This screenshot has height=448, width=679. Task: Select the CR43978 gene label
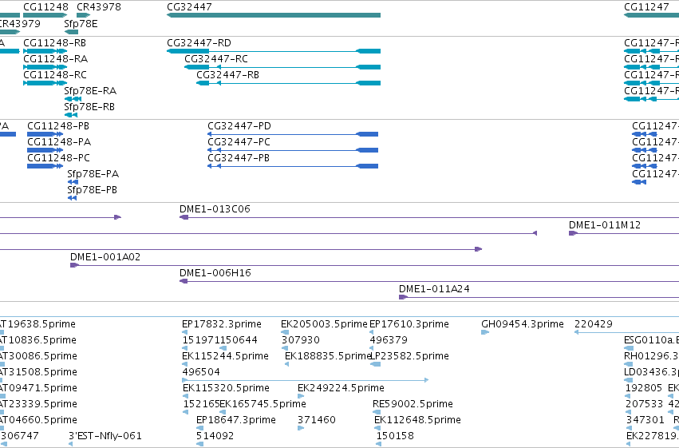point(99,7)
